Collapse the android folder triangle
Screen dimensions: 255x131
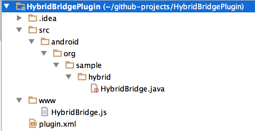click(x=31, y=42)
